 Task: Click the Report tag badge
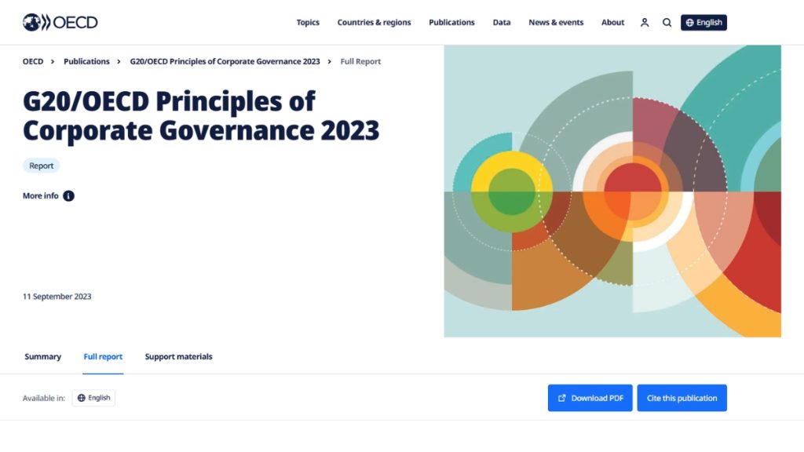point(41,166)
